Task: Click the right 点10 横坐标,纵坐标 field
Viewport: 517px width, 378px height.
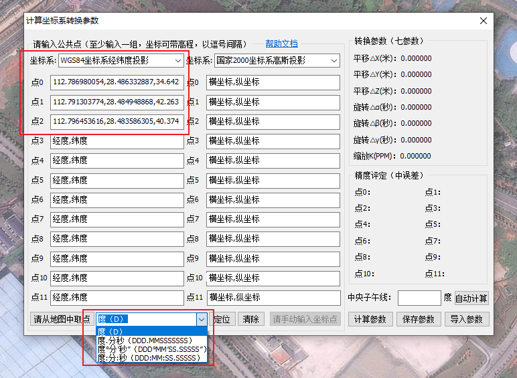Action: tap(273, 278)
